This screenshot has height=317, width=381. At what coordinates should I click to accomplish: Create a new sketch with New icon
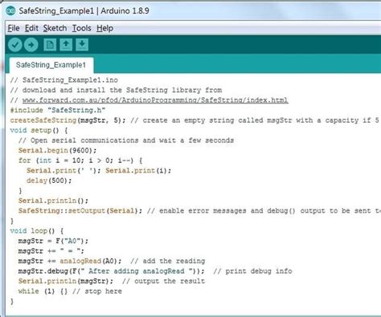click(50, 45)
